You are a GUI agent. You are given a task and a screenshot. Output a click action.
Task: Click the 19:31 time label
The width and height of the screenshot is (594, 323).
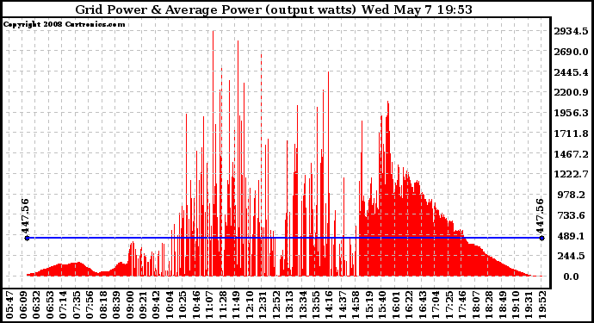(x=529, y=305)
